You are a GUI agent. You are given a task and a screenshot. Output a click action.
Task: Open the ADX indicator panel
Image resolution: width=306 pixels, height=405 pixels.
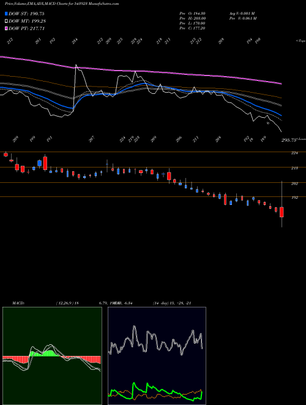pos(157,356)
